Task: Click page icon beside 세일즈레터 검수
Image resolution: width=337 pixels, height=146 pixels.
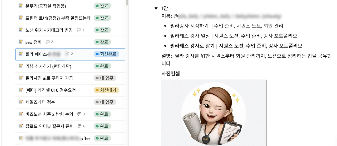Action: coord(21,102)
